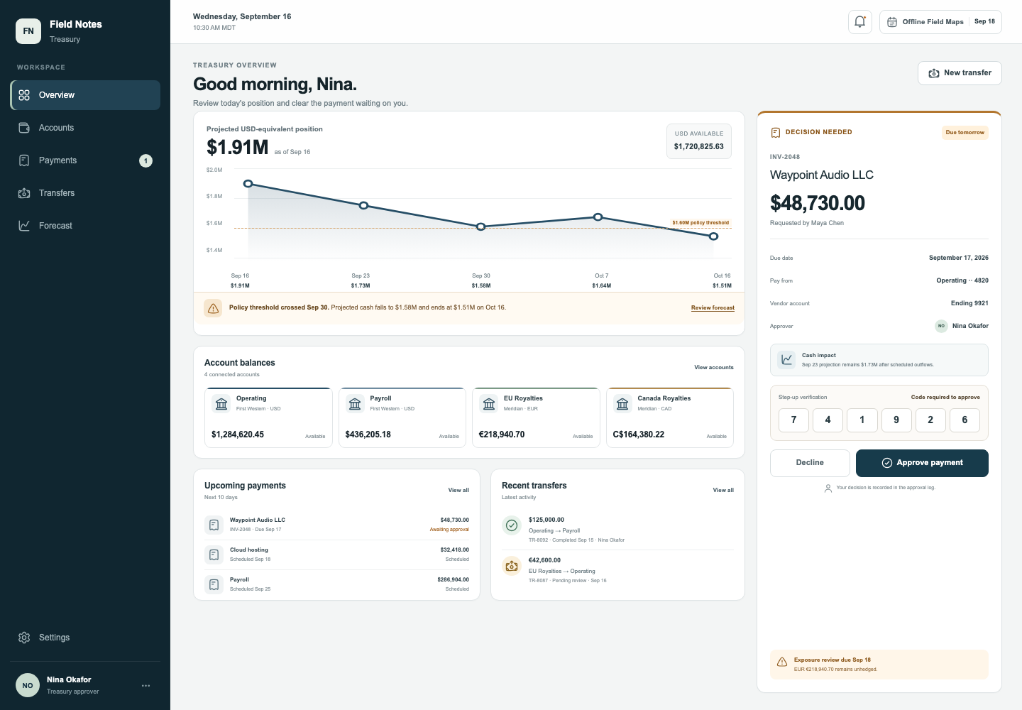Select the verification code digit 4 box
1022x710 pixels.
coord(828,420)
